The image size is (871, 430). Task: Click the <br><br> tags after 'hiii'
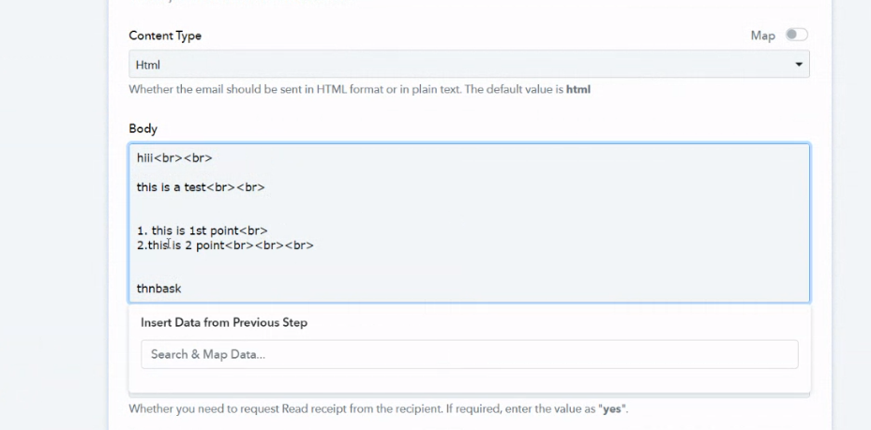click(184, 158)
